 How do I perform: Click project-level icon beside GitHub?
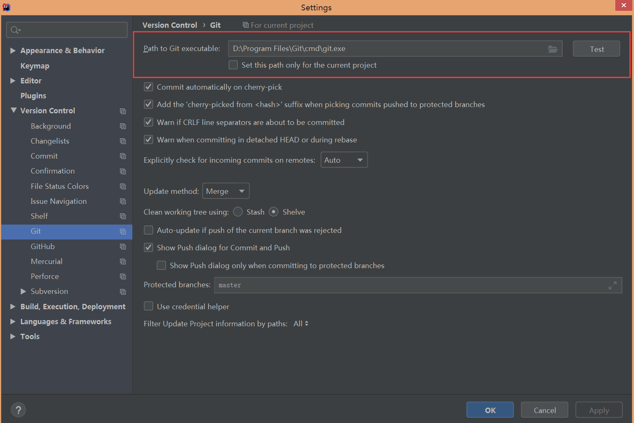click(123, 247)
